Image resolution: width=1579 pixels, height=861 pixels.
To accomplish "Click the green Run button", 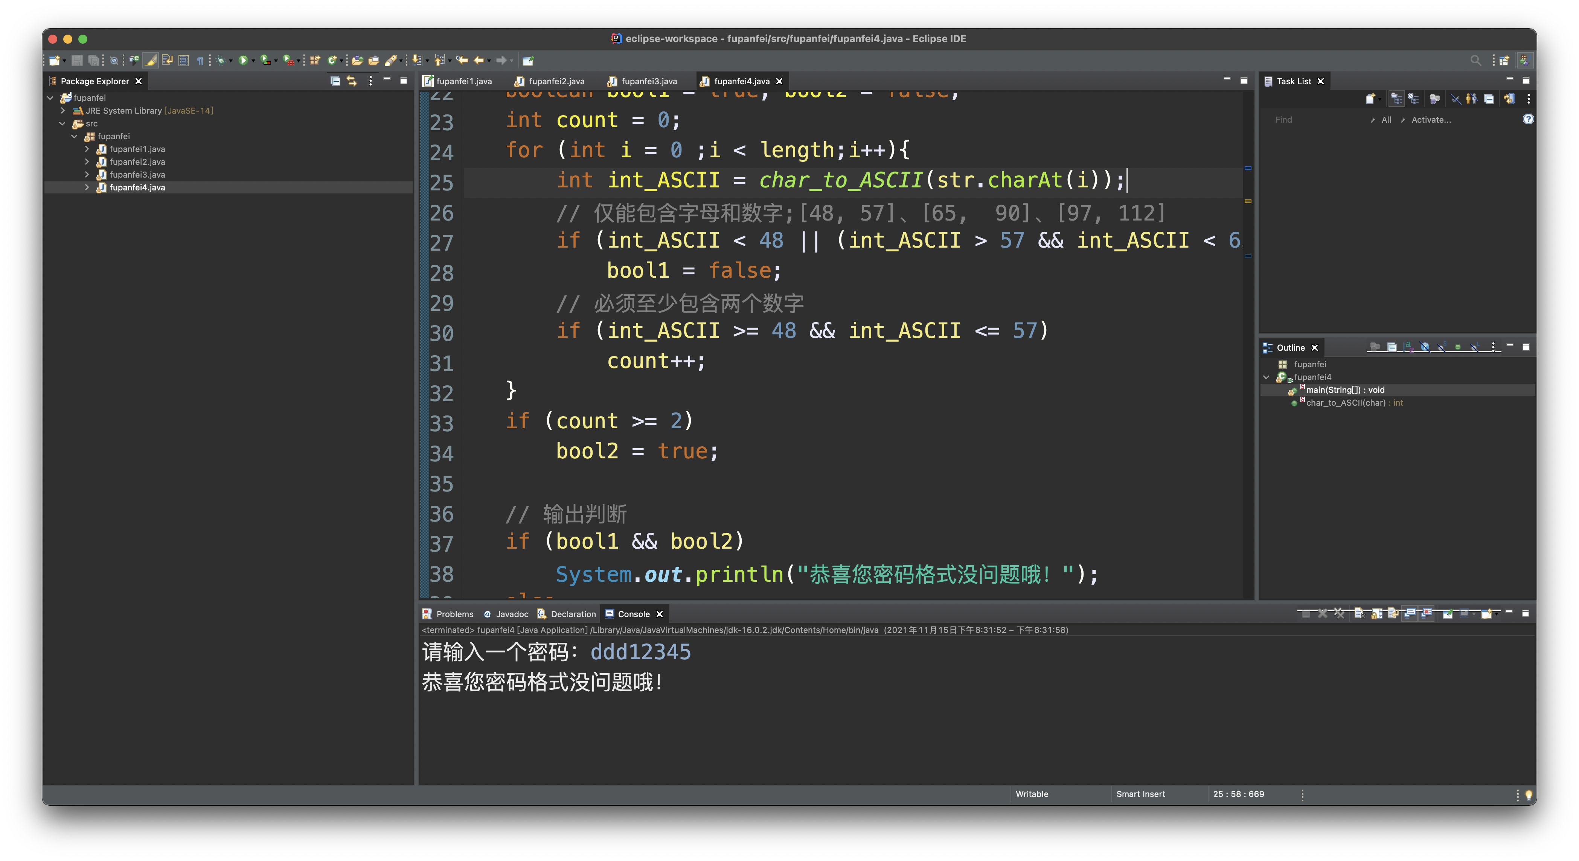I will click(x=243, y=60).
